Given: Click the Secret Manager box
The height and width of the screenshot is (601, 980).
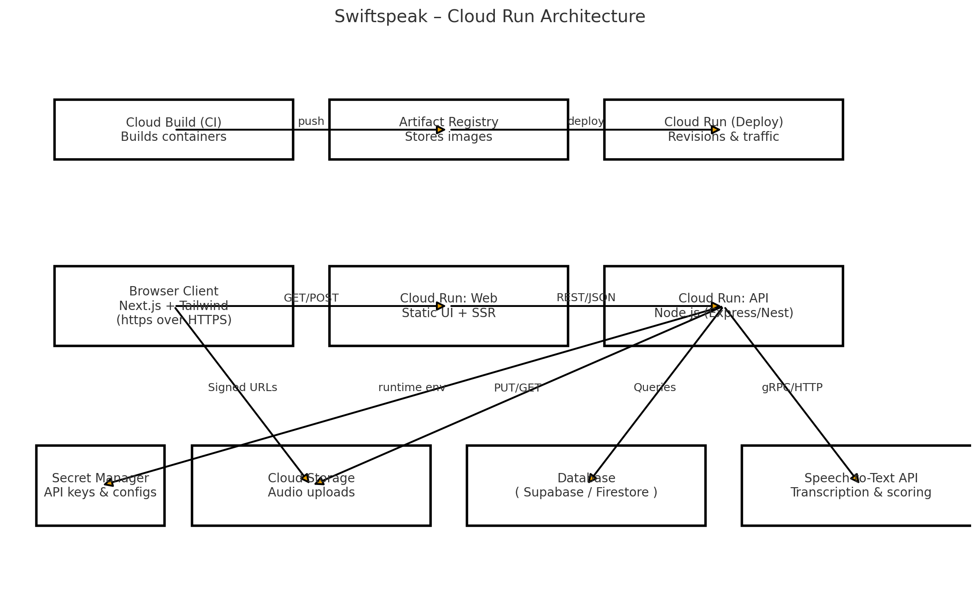Looking at the screenshot, I should pyautogui.click(x=100, y=485).
